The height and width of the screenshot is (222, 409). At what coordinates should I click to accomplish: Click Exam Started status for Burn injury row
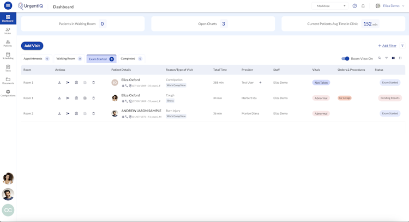[390, 114]
